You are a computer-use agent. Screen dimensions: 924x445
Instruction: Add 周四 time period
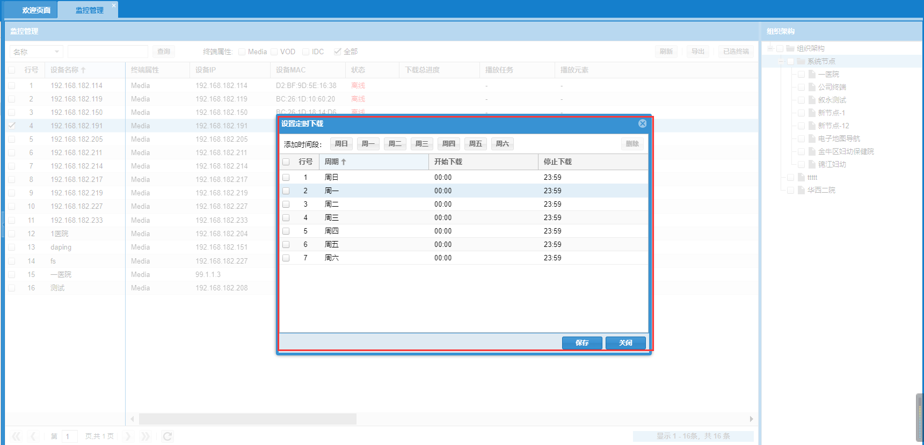[449, 144]
